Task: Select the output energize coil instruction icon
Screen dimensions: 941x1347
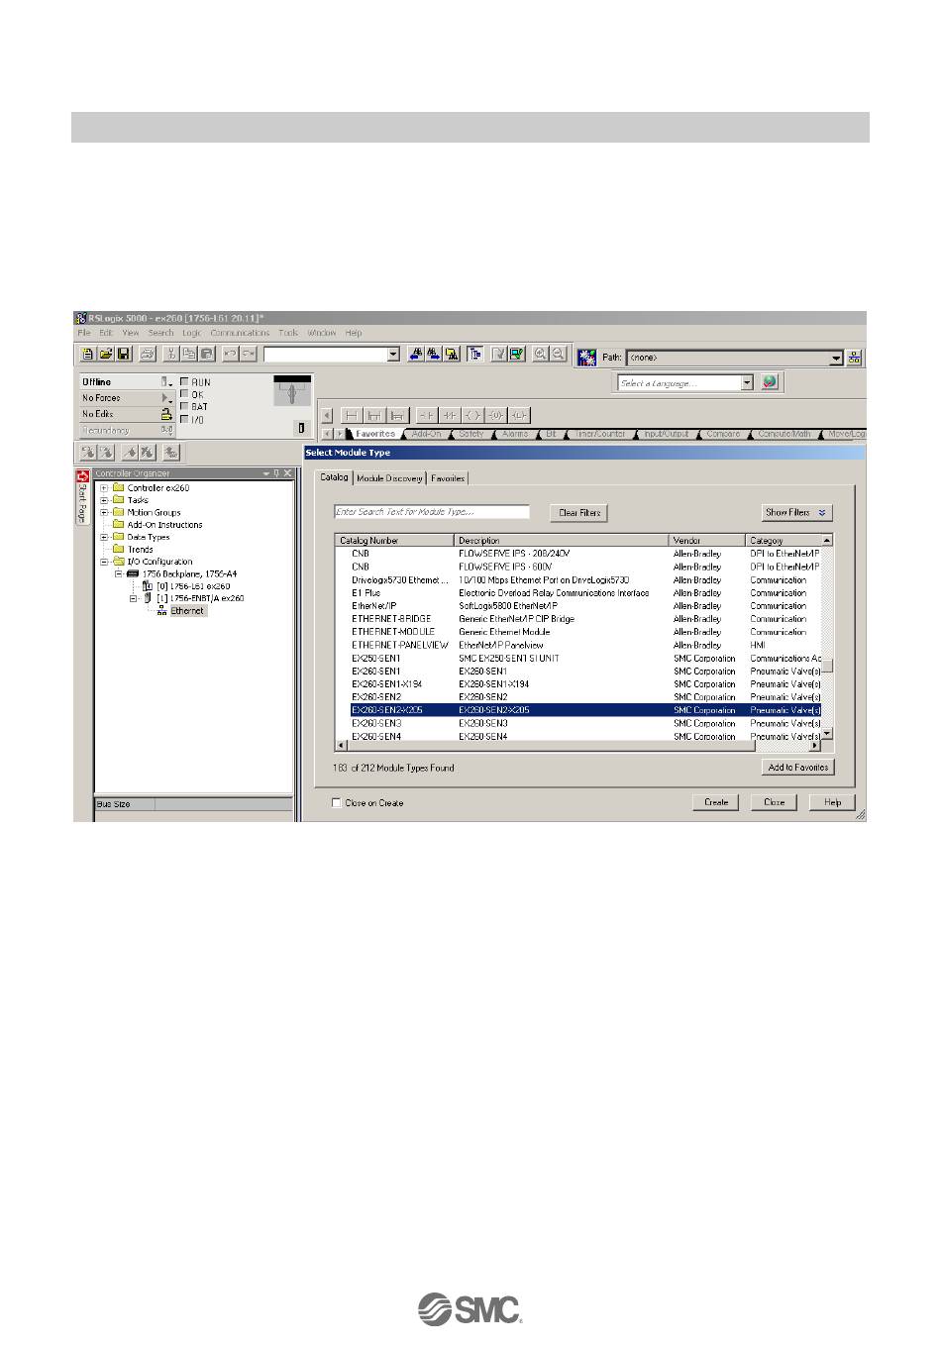Action: (x=473, y=415)
